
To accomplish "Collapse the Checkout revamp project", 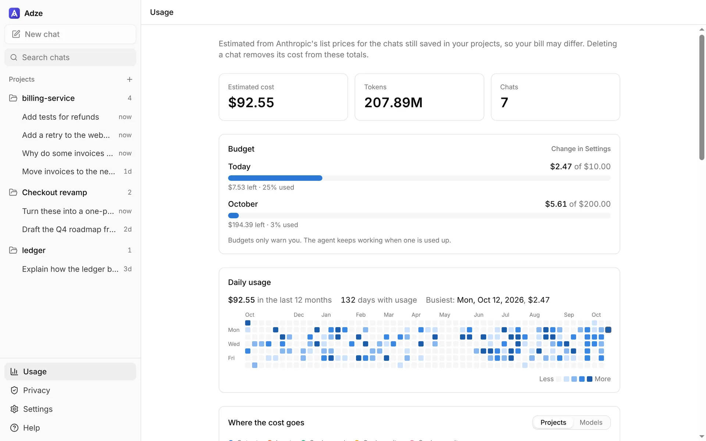I will [70, 192].
